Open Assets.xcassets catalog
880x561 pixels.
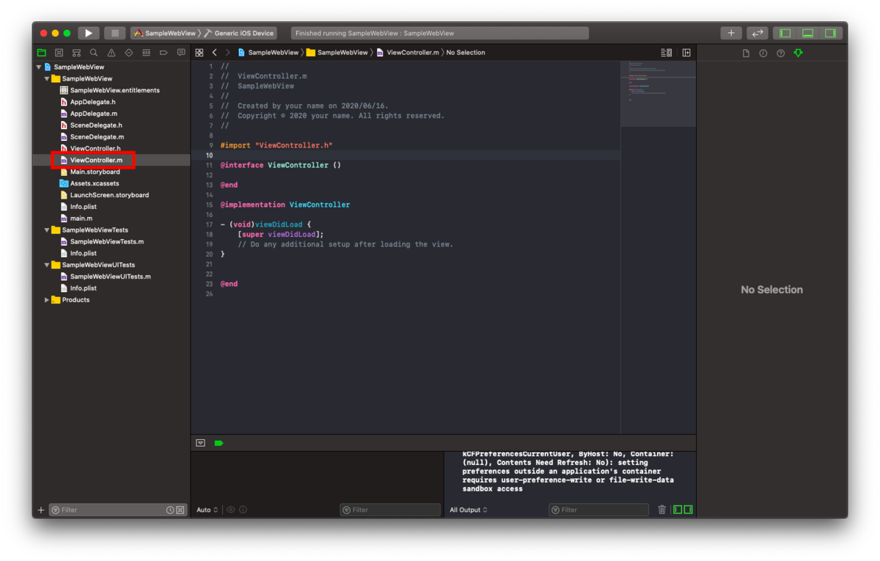click(x=94, y=183)
